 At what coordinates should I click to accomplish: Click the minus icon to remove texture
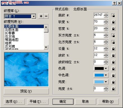[46, 16]
